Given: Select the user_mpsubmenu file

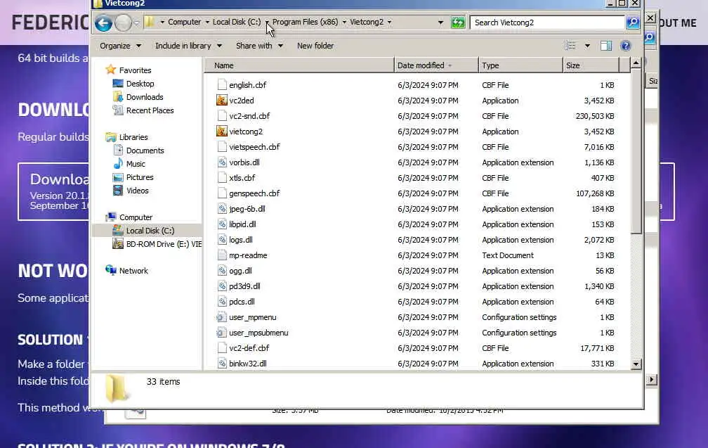Looking at the screenshot, I should tap(258, 333).
